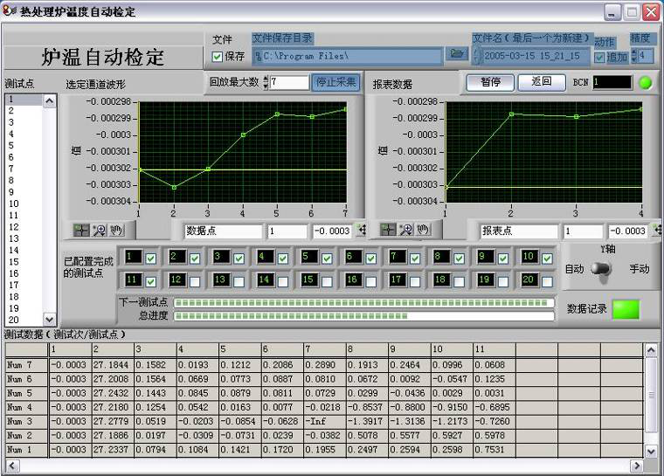Screen dimensions: 664x476
Task: Click the 数据点 name field
Action: [x=223, y=231]
